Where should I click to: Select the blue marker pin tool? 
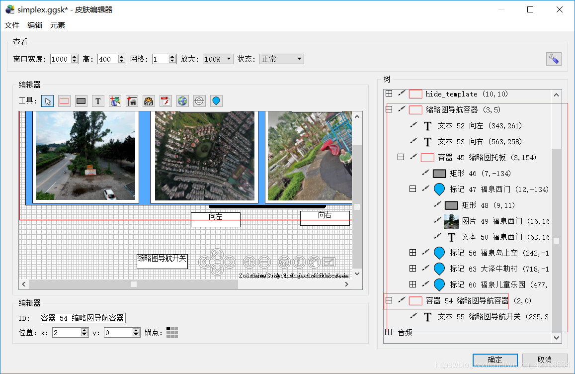pos(216,101)
